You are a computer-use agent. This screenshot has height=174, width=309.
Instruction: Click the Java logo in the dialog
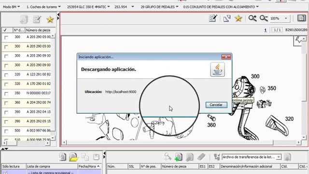(x=217, y=70)
